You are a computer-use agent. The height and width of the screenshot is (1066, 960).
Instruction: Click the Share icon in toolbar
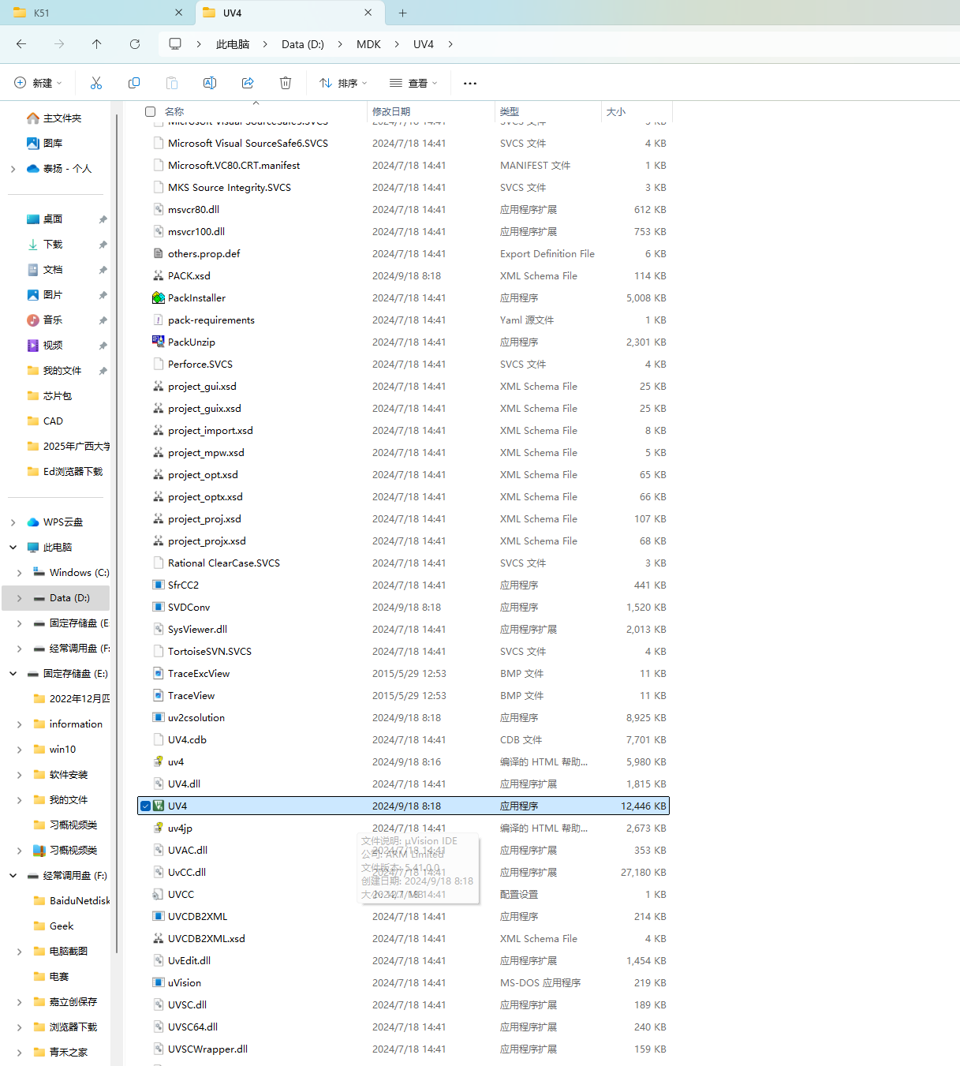point(248,83)
